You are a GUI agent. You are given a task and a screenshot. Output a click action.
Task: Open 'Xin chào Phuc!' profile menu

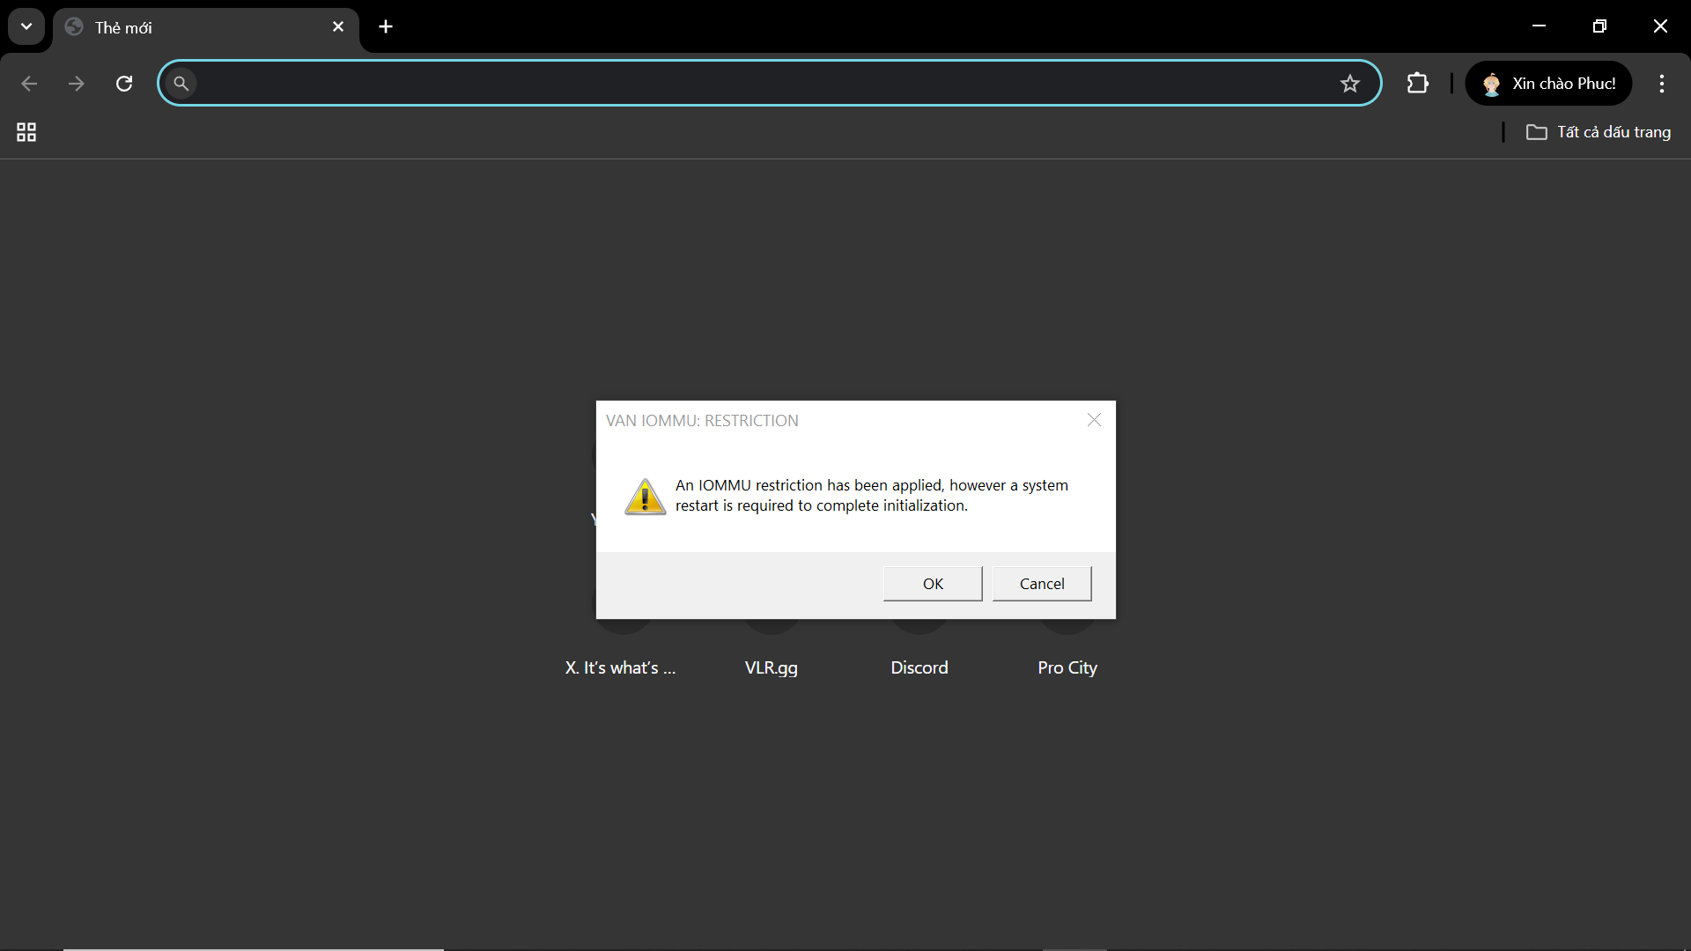click(1548, 84)
